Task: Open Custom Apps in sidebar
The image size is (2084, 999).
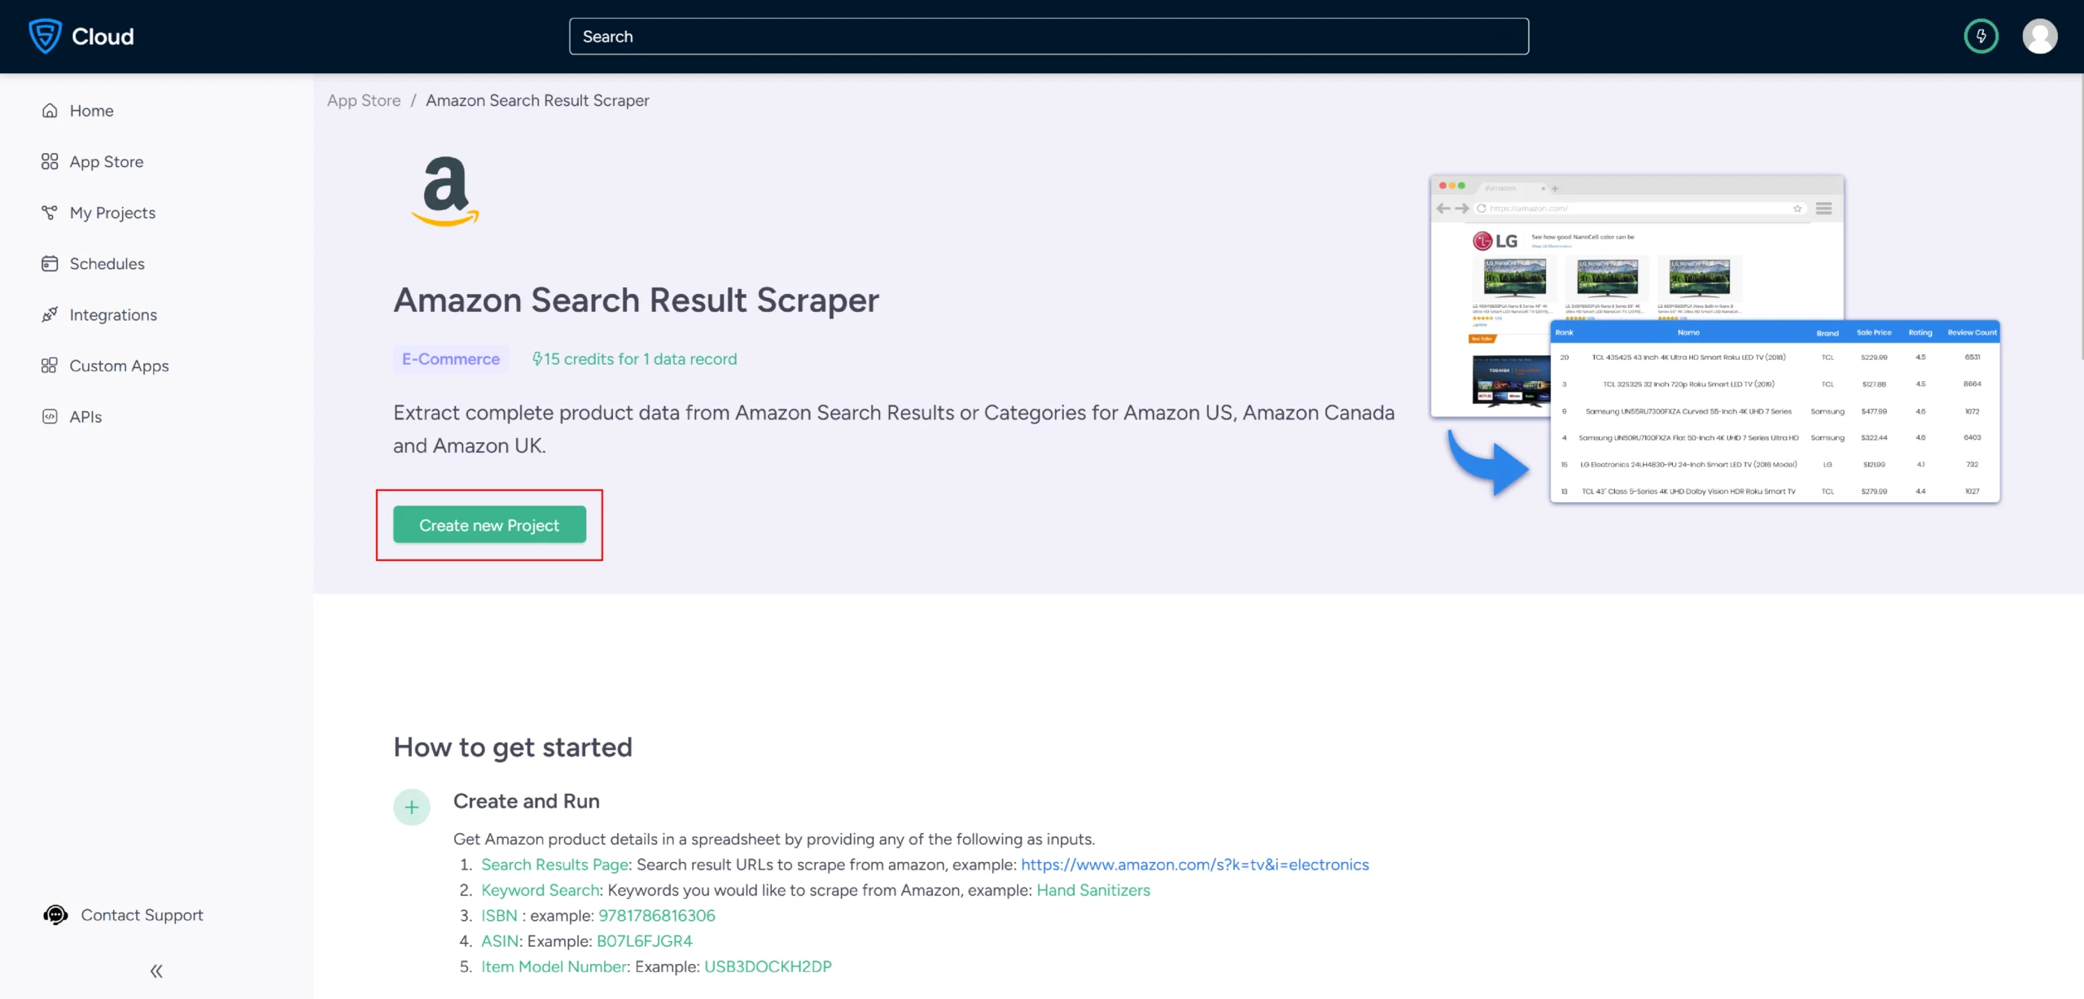Action: [x=120, y=366]
